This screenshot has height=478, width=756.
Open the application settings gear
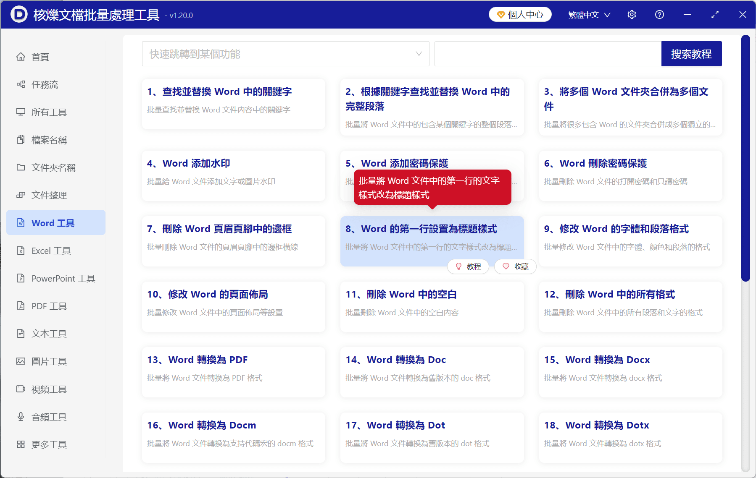[631, 14]
